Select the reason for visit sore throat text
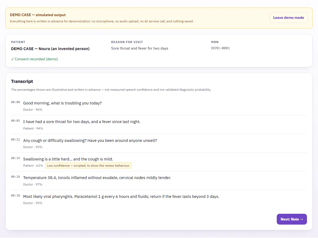 point(140,48)
